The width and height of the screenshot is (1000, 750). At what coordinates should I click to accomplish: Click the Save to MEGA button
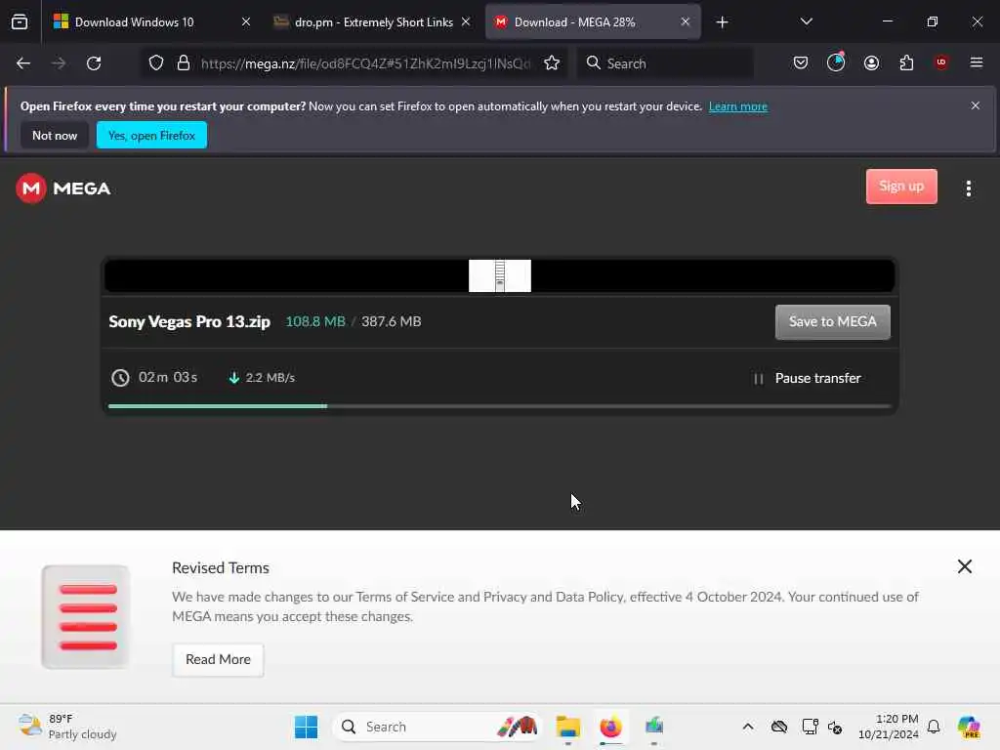[x=832, y=322]
